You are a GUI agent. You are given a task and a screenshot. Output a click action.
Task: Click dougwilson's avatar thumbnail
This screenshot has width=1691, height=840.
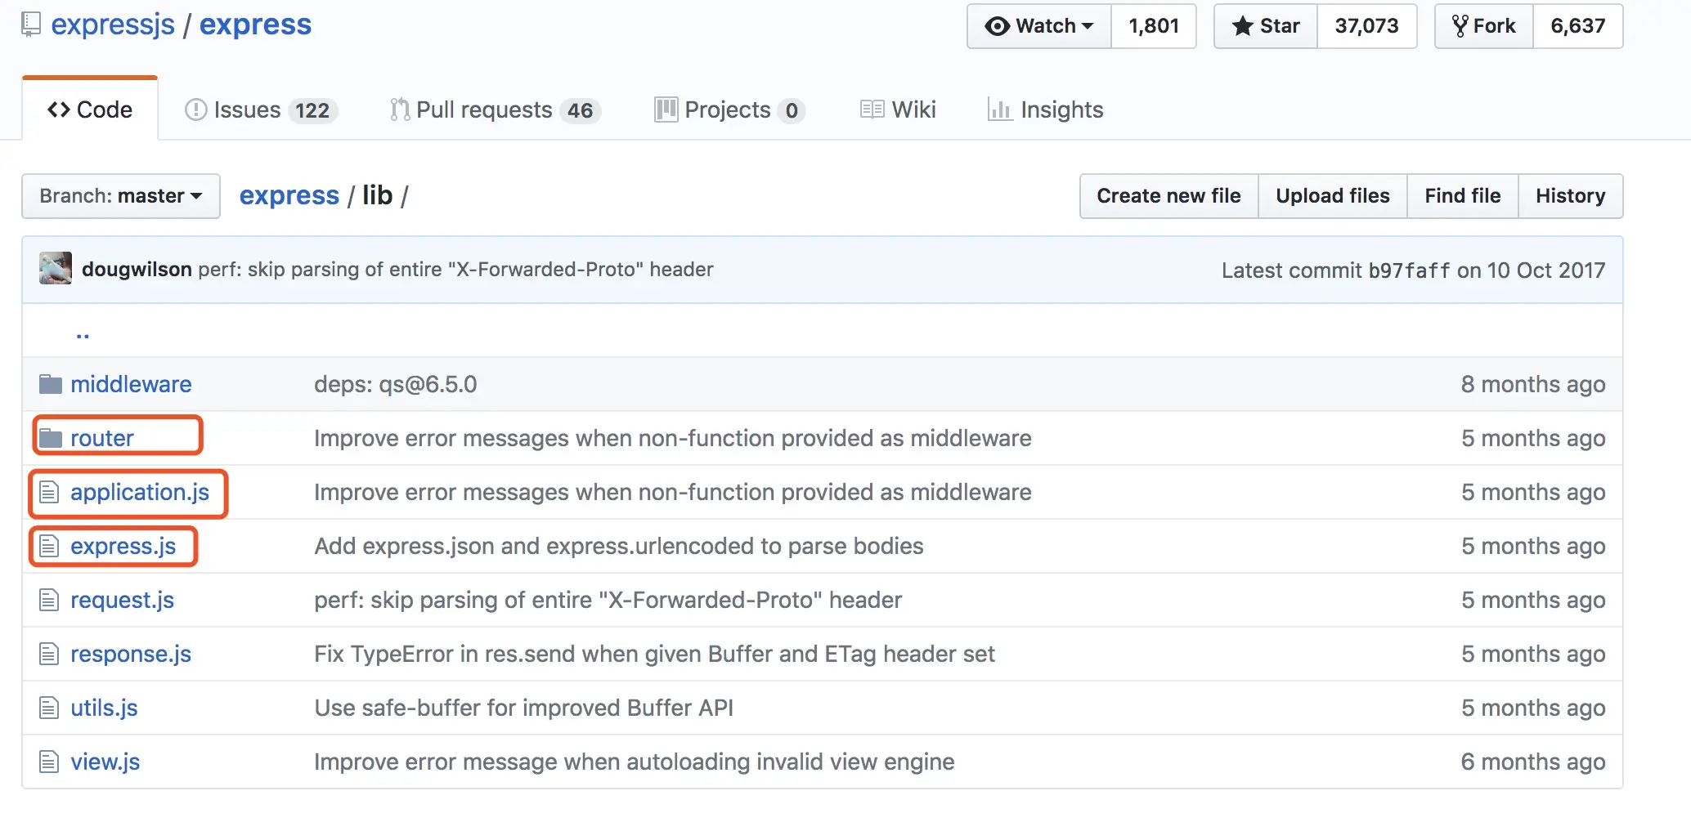pyautogui.click(x=56, y=269)
